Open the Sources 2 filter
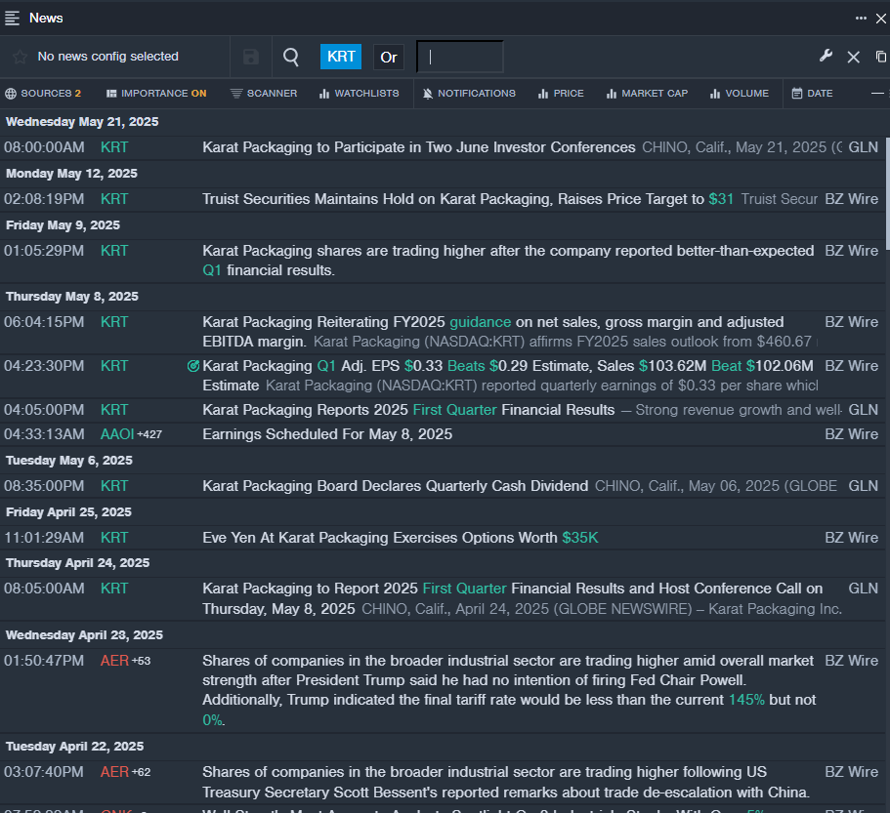The height and width of the screenshot is (813, 890). pos(43,94)
